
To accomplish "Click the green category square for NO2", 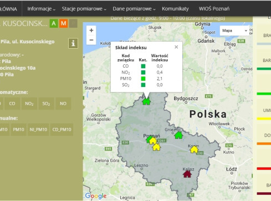I will point(143,73).
